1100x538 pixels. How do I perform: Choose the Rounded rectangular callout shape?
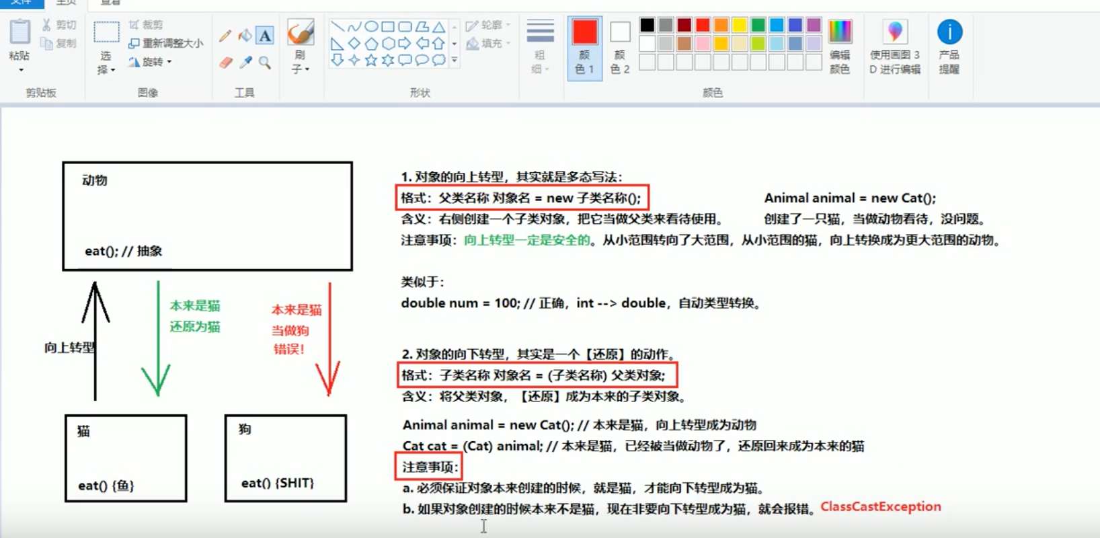(405, 60)
